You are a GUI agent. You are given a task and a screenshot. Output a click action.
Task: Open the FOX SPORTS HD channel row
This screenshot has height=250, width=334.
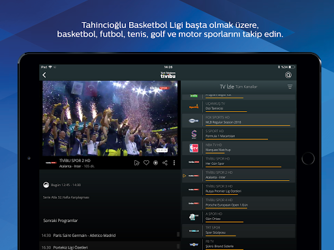coord(239,120)
